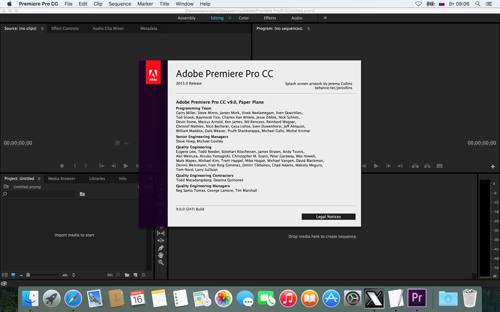Open the Apple menu
The image size is (500, 312).
(9, 4)
